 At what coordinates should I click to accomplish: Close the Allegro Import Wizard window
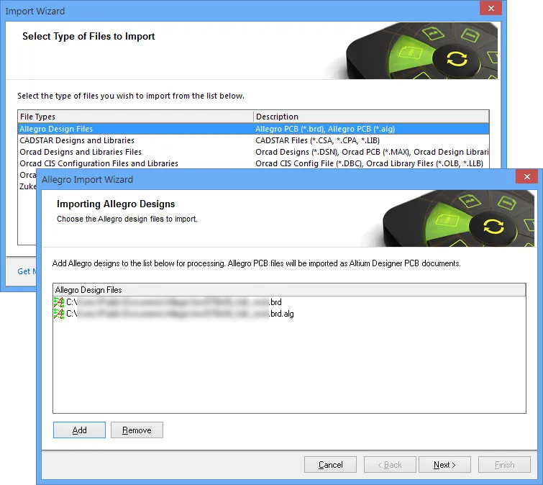(526, 177)
